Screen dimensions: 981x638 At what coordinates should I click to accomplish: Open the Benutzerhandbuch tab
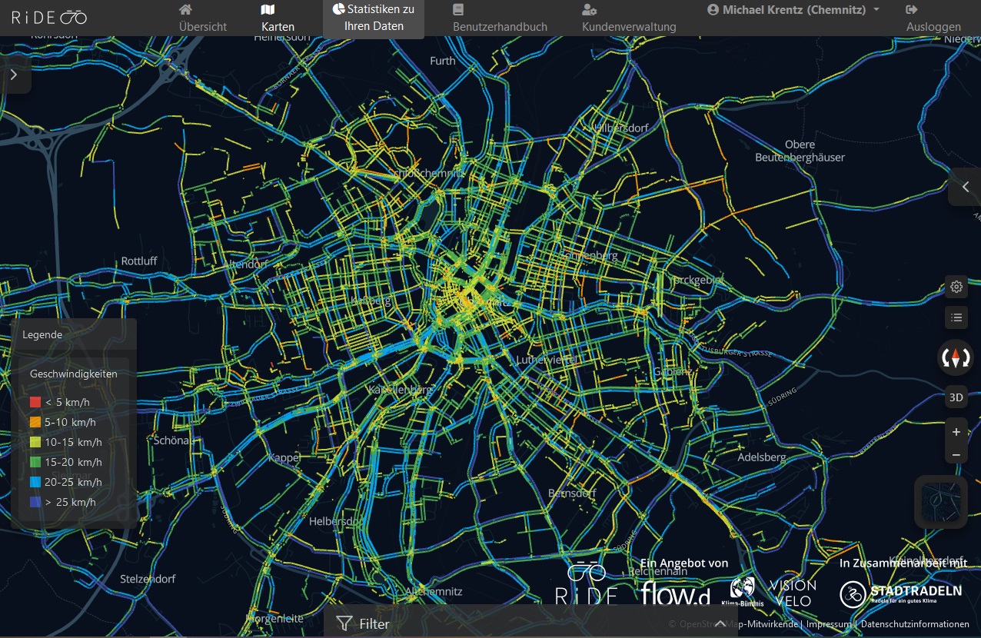click(500, 18)
